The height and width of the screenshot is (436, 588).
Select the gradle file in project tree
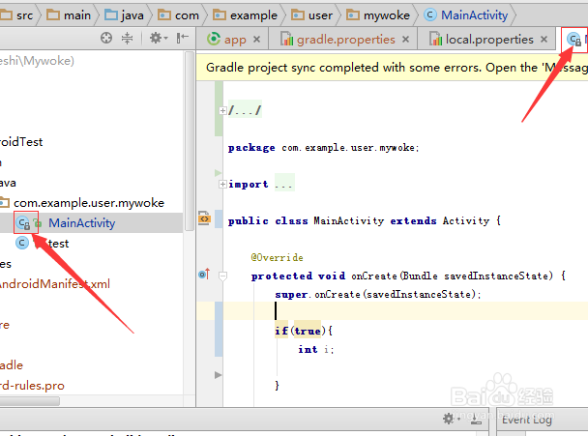click(x=12, y=365)
